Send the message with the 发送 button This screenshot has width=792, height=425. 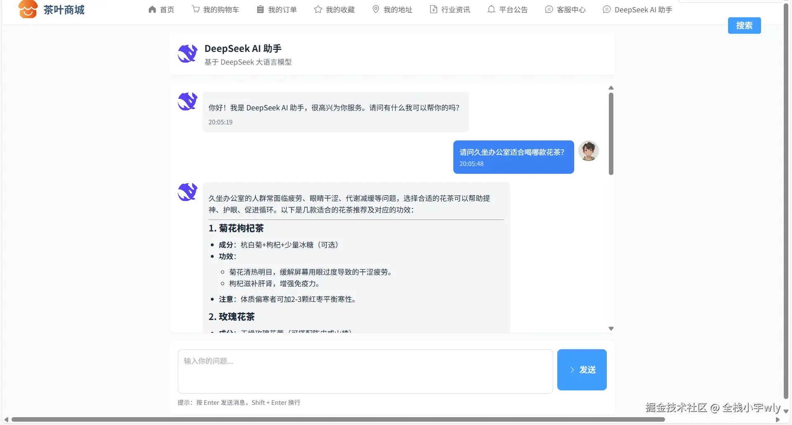[x=582, y=370]
